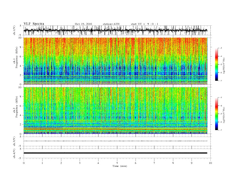Click the ch.1 'Frequency (kHz)' axis label
The height and width of the screenshot is (183, 237).
[17, 57]
